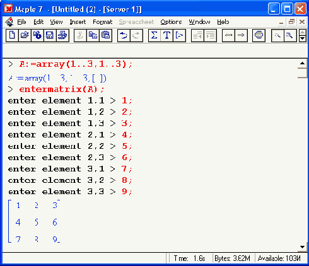Open a file with the folder icon

click(25, 35)
